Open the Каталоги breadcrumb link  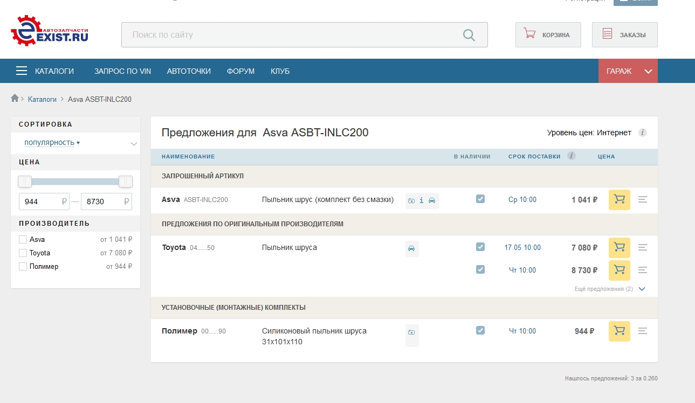42,99
